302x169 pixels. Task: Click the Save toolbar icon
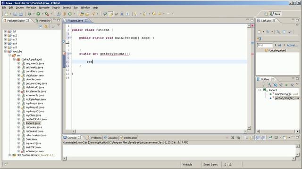coord(15,14)
